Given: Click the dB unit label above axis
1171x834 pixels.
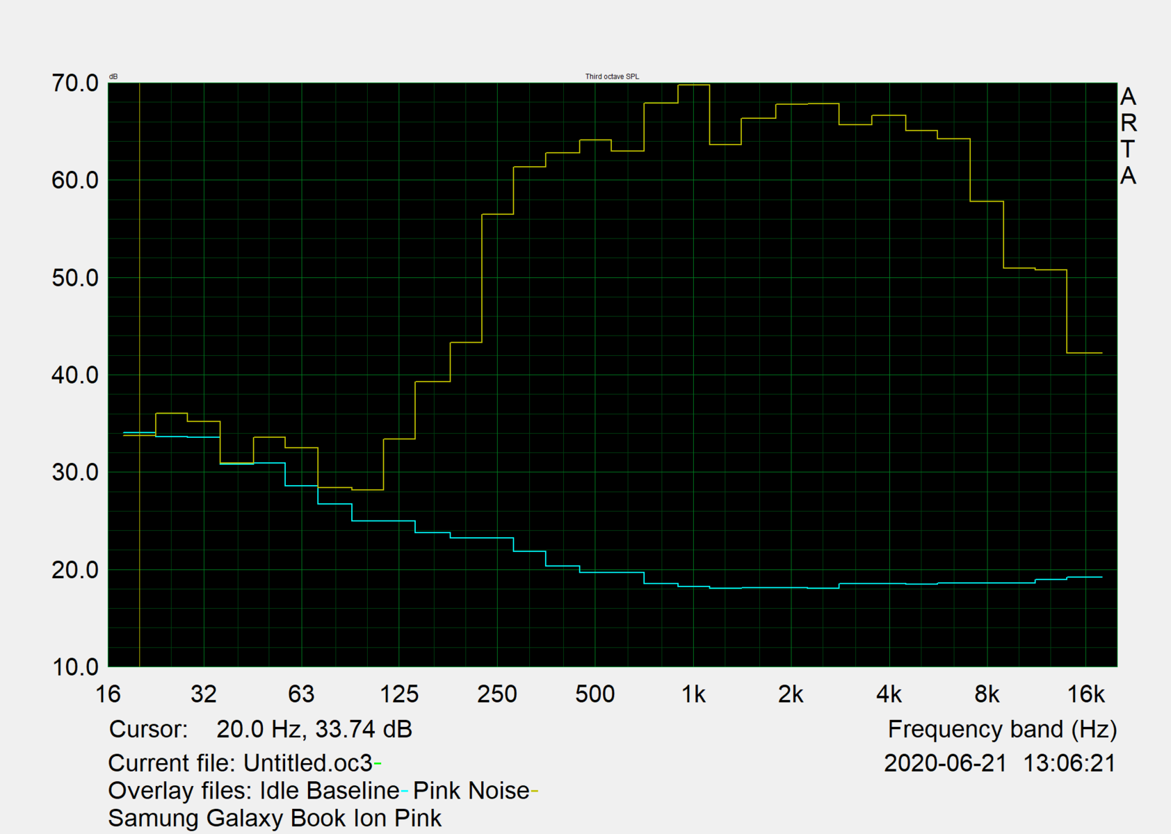Looking at the screenshot, I should pyautogui.click(x=113, y=76).
